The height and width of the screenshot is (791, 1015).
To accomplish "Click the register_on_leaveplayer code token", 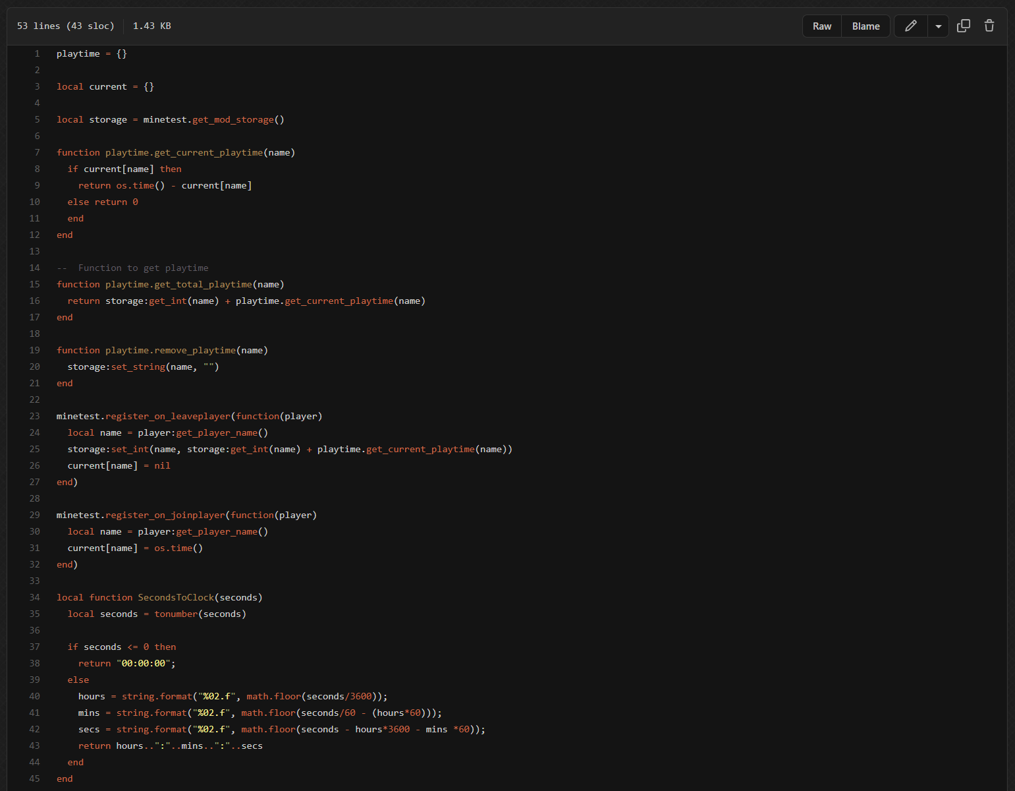I will coord(167,417).
